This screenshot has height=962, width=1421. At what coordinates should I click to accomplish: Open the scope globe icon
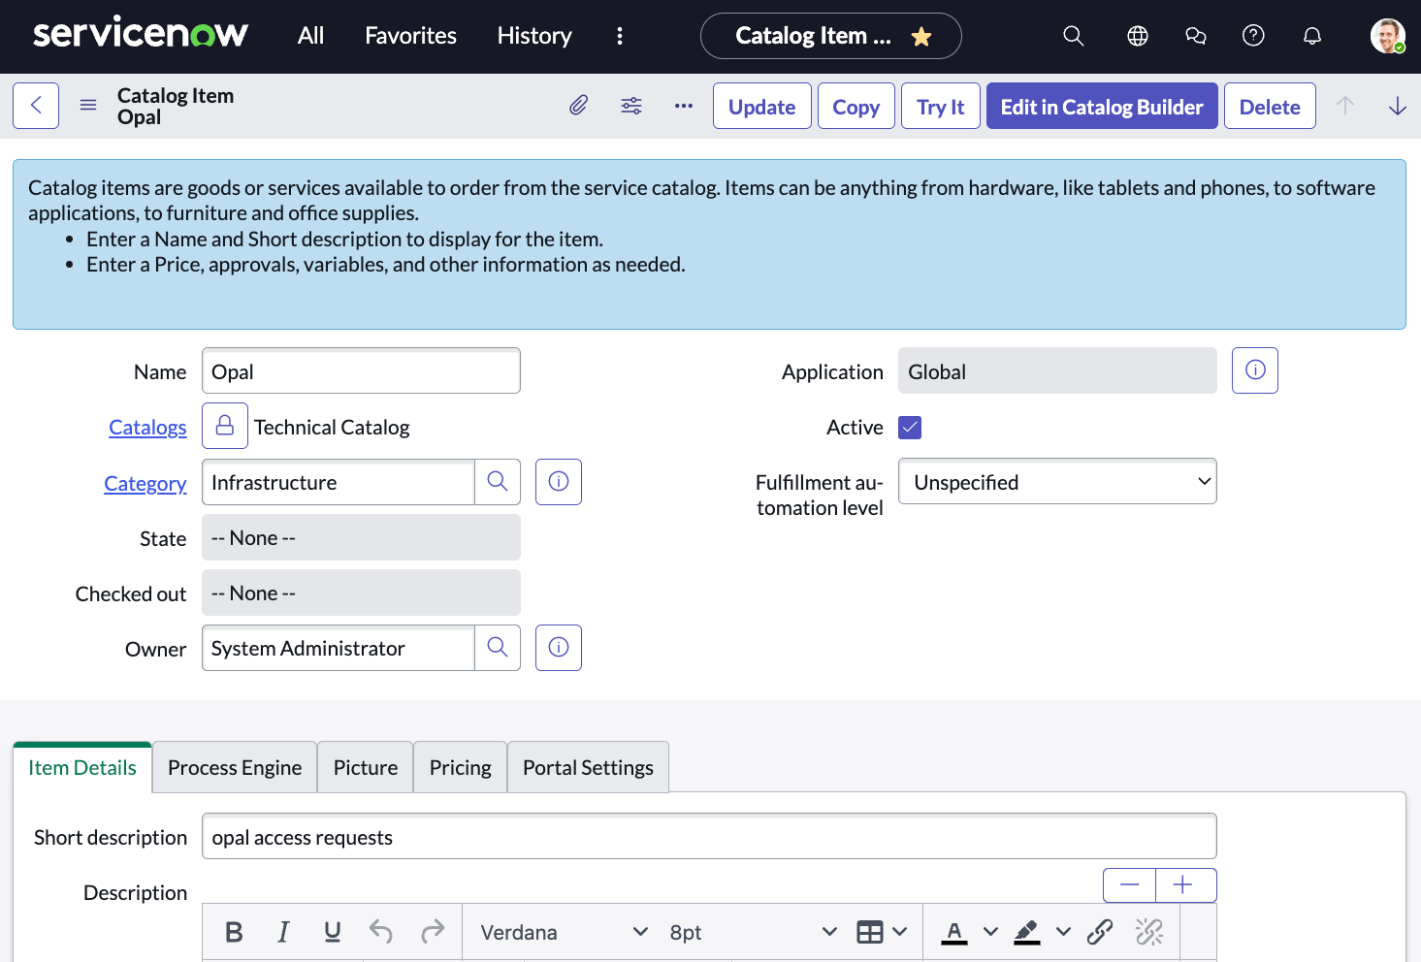tap(1138, 36)
